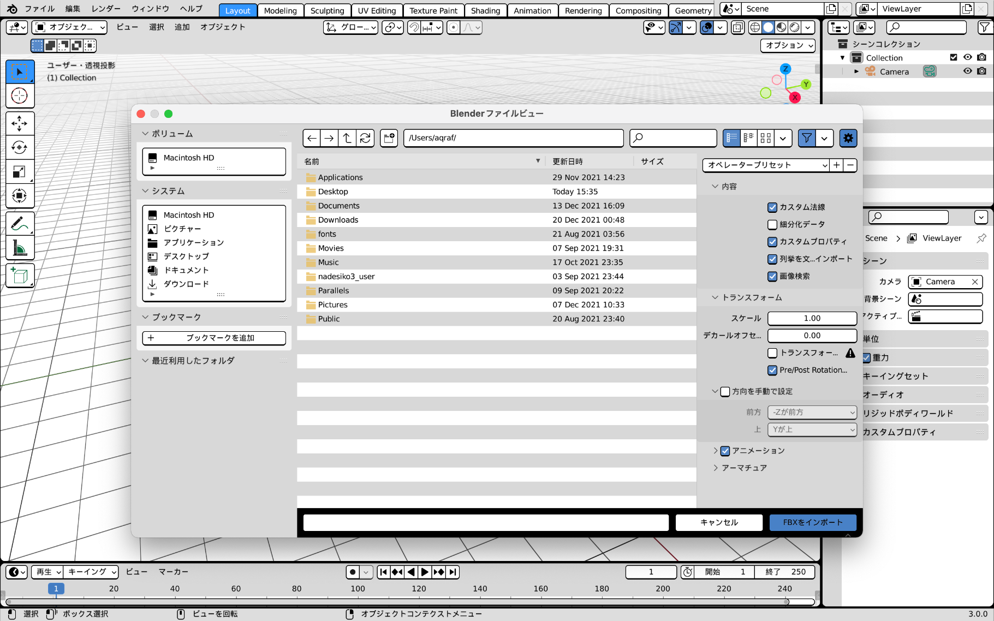The height and width of the screenshot is (621, 994).
Task: Switch to thumbnail display mode
Action: coord(766,138)
